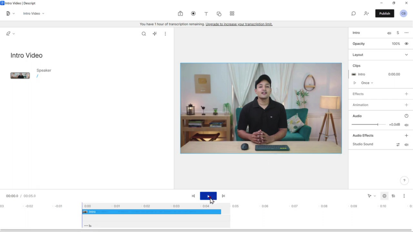
Task: Select the Intro clip row
Action: pos(381,74)
